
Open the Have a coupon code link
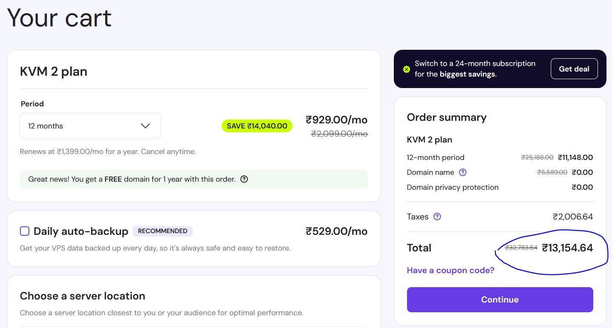(x=450, y=270)
